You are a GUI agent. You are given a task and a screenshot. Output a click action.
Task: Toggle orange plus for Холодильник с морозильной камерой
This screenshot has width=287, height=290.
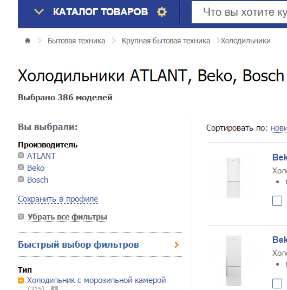click(x=21, y=281)
